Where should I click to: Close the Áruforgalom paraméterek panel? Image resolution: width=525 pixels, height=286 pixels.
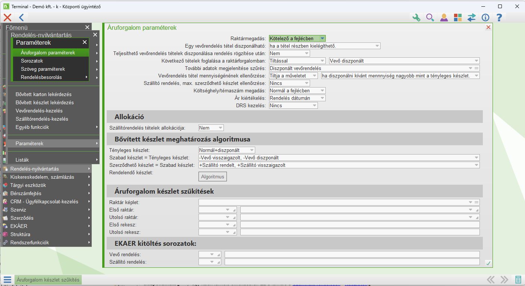488,27
